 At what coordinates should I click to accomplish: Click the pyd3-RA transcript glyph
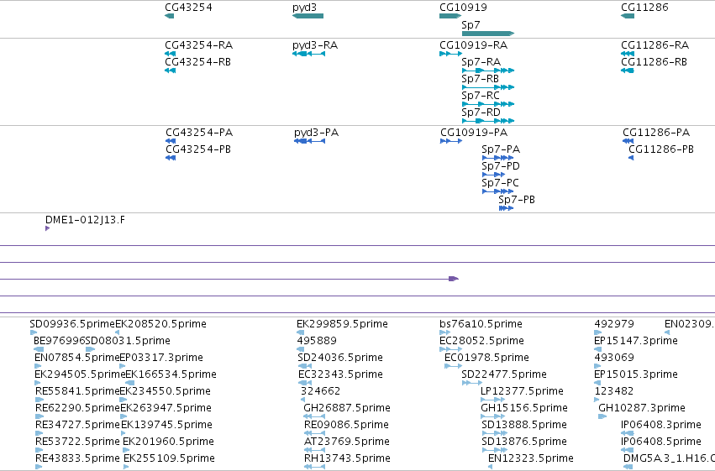point(308,54)
